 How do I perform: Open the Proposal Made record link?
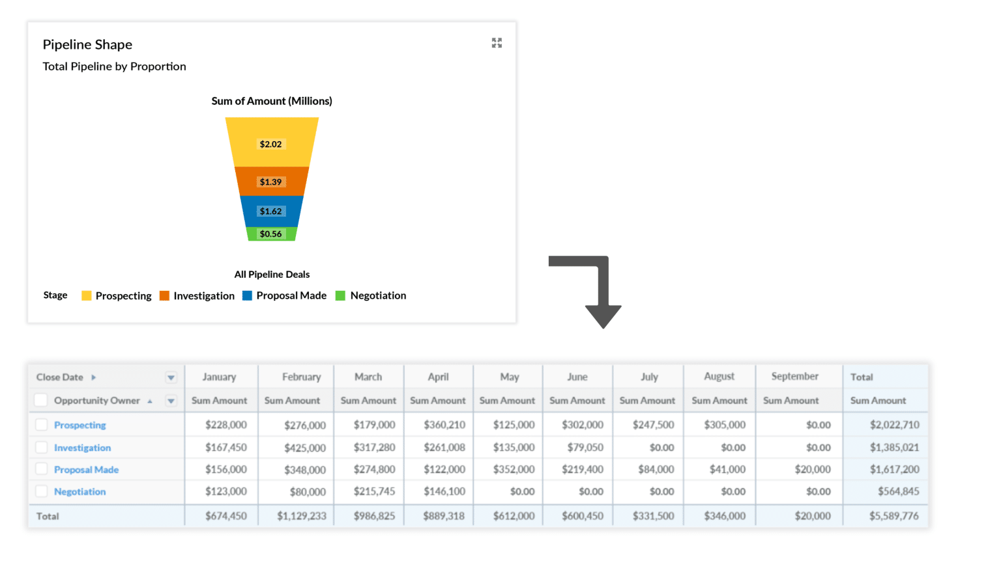click(x=86, y=469)
